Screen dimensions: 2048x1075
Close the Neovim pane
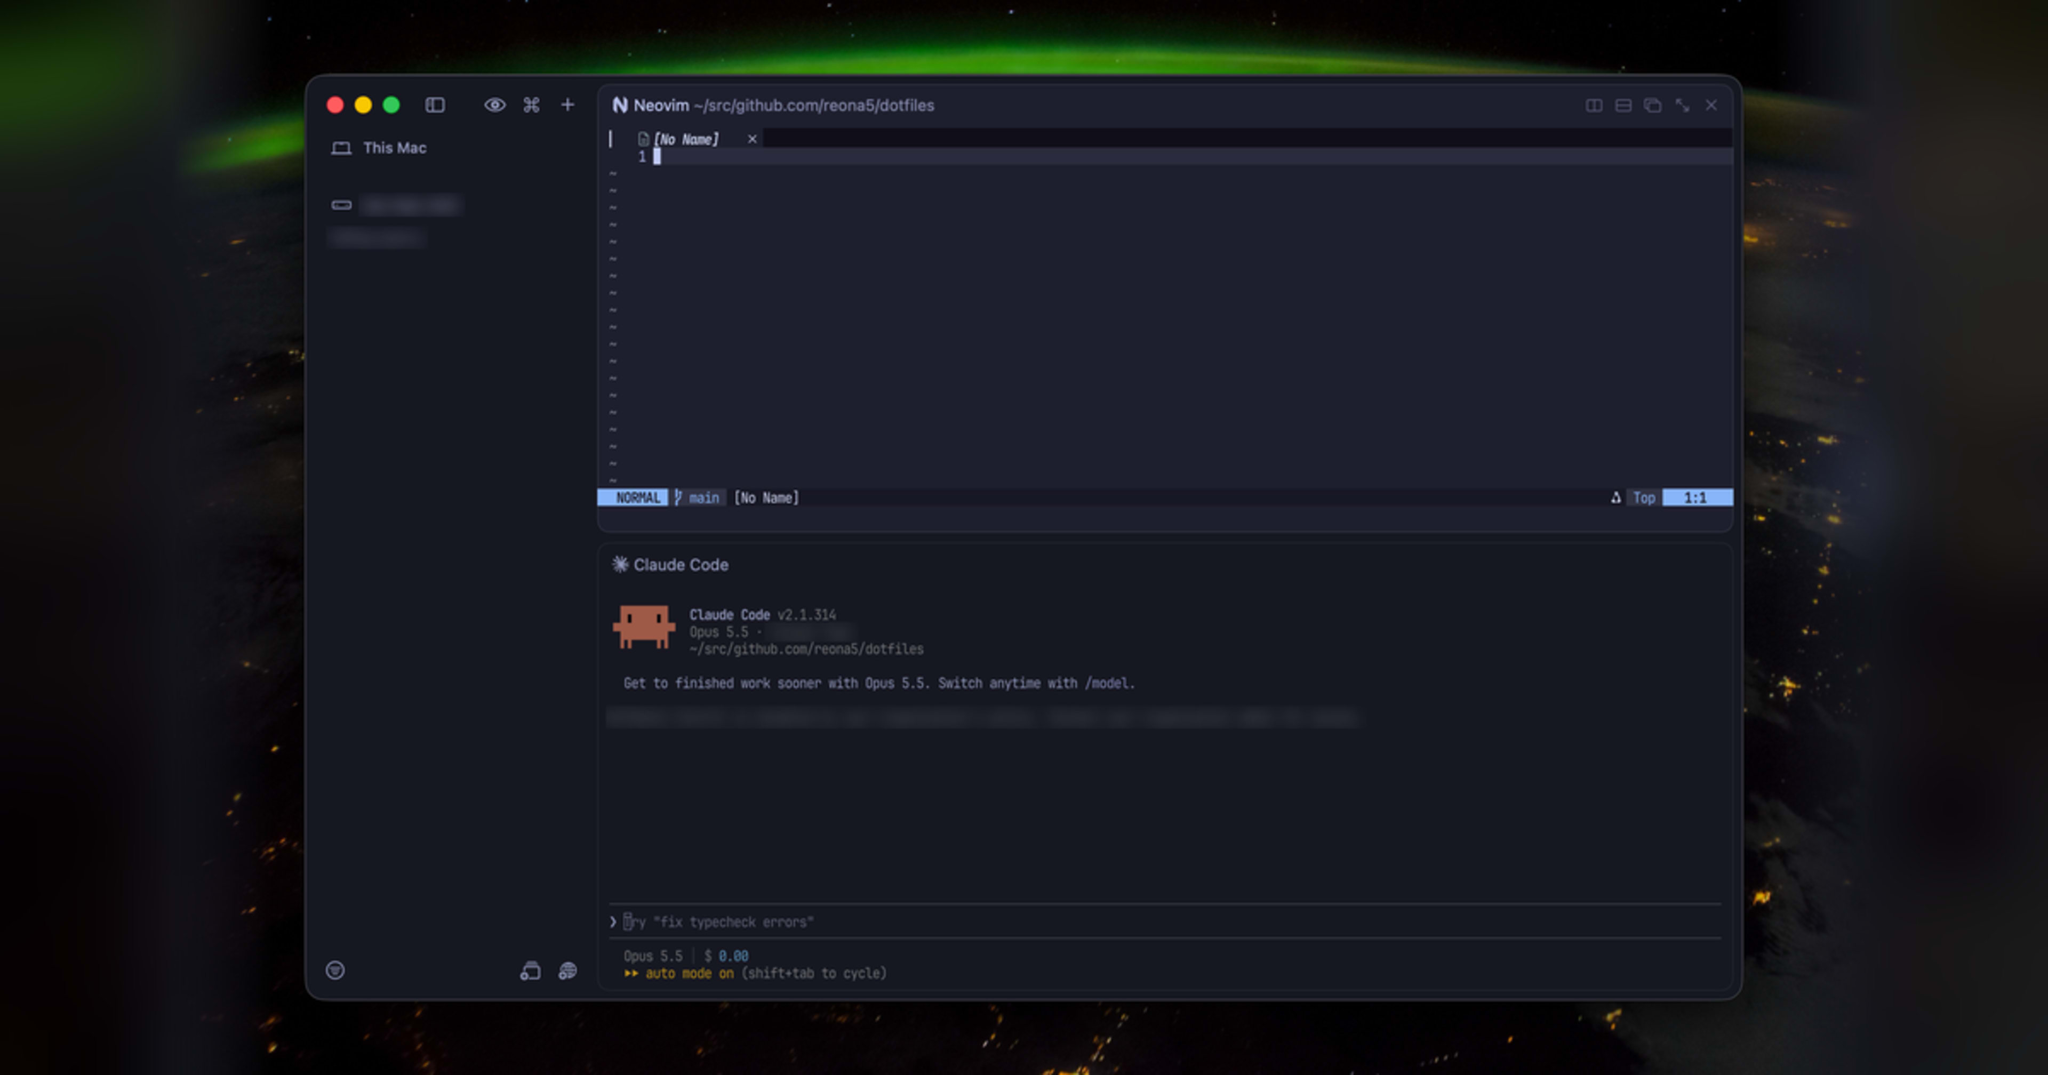coord(1711,105)
